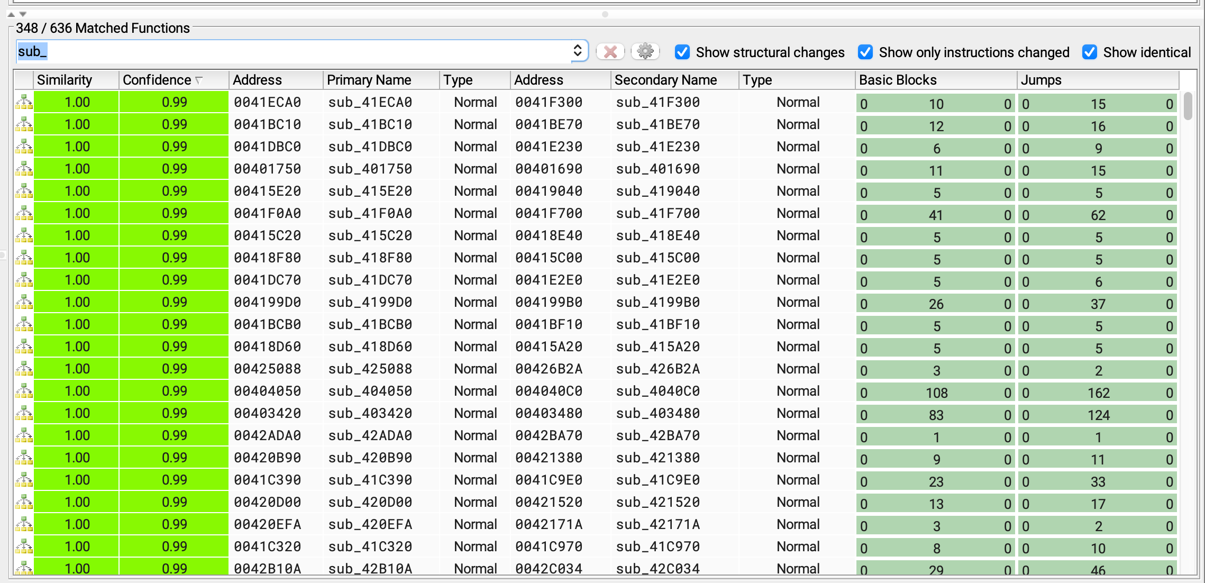Viewport: 1205px width, 583px height.
Task: Click panel collapse arrow above Matched Functions
Action: [11, 14]
